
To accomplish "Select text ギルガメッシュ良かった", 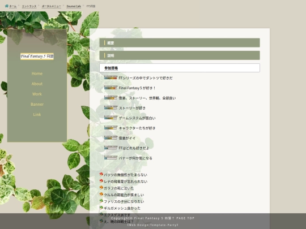I will [122, 208].
